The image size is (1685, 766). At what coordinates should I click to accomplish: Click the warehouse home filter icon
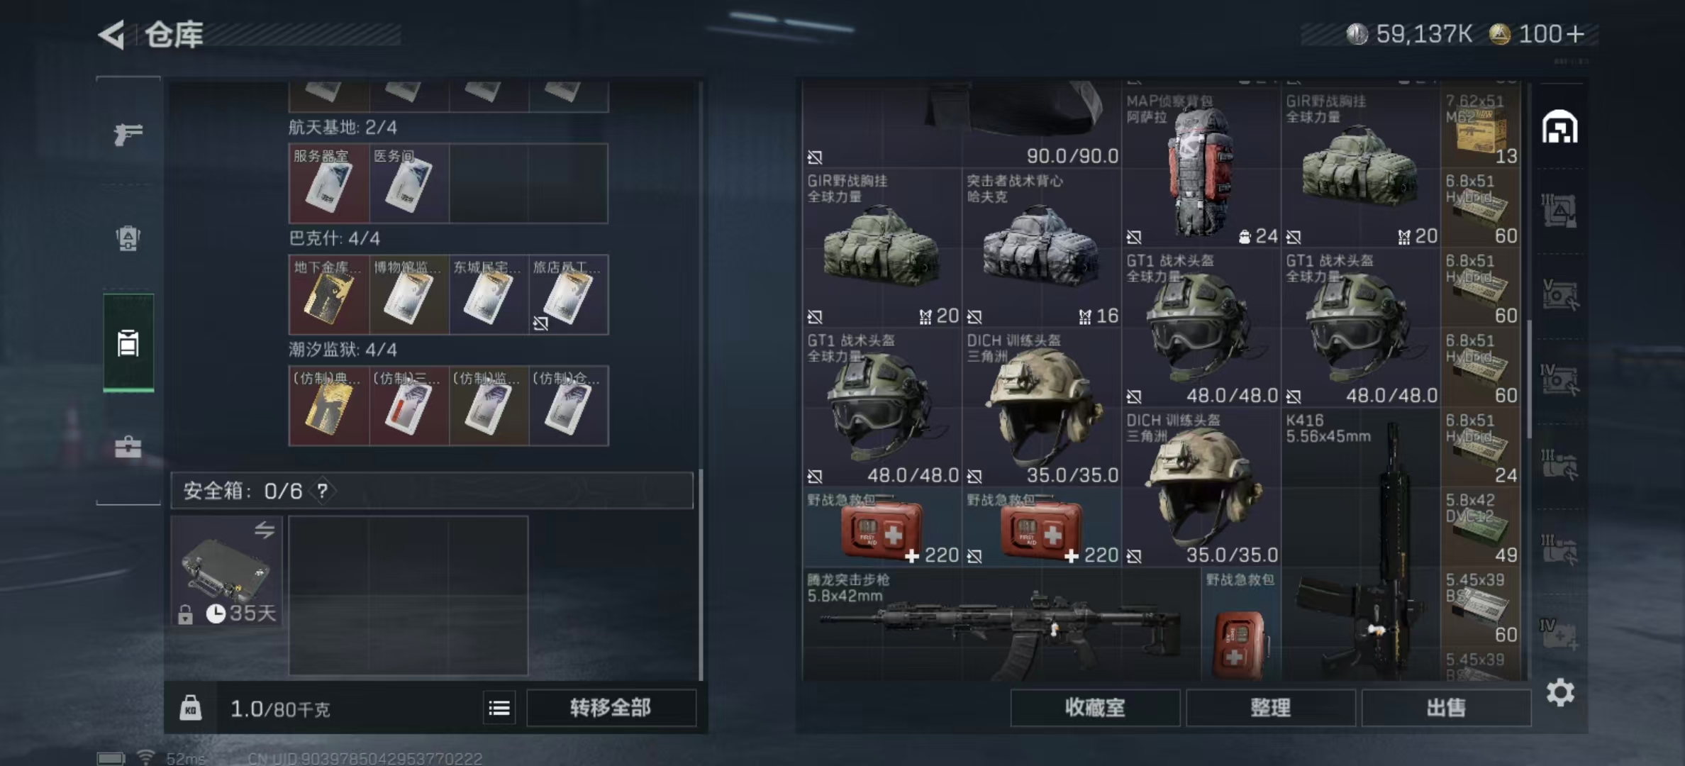pyautogui.click(x=1559, y=127)
